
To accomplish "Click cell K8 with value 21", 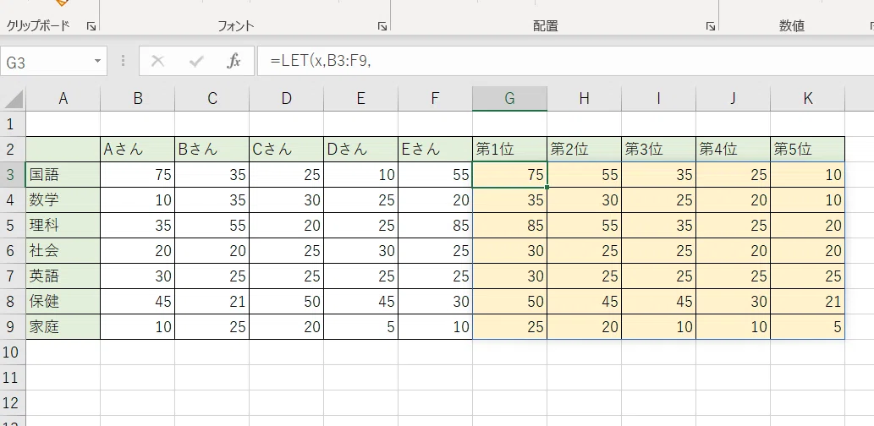I will pos(808,301).
